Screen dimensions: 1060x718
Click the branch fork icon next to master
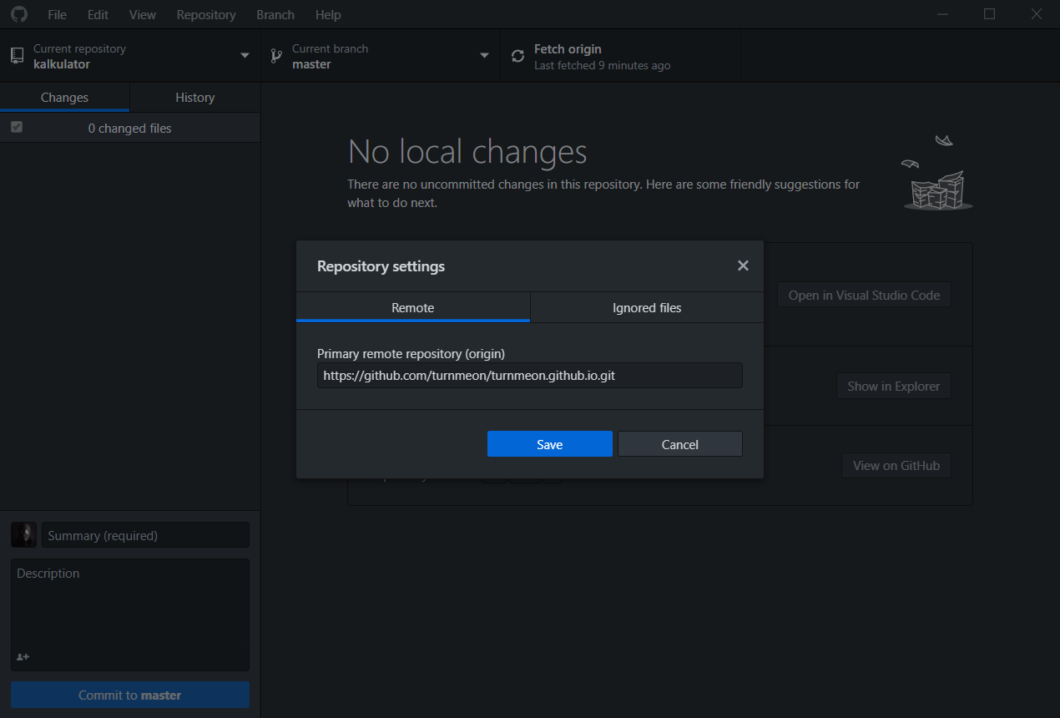275,55
